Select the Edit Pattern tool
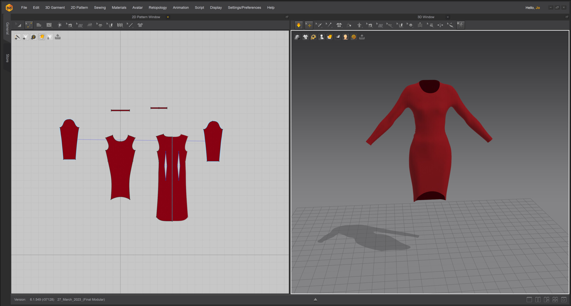 (29, 25)
